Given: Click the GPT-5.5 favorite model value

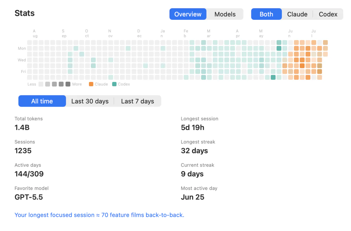Looking at the screenshot, I should pos(29,197).
